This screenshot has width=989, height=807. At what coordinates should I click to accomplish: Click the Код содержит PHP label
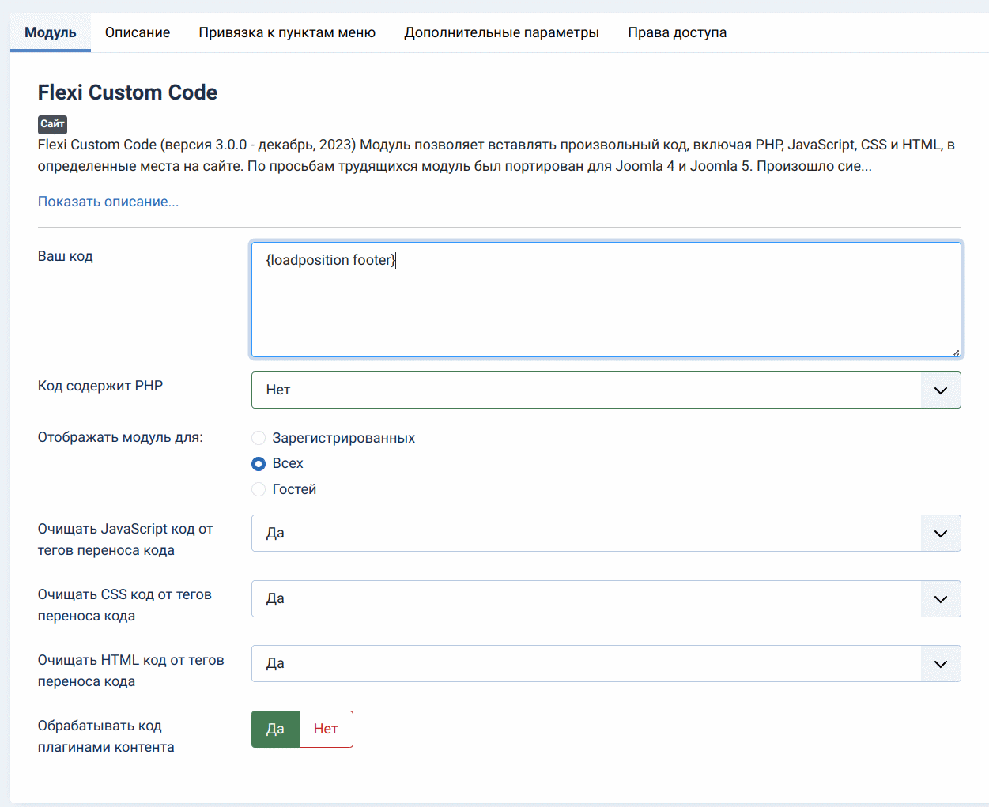[100, 386]
